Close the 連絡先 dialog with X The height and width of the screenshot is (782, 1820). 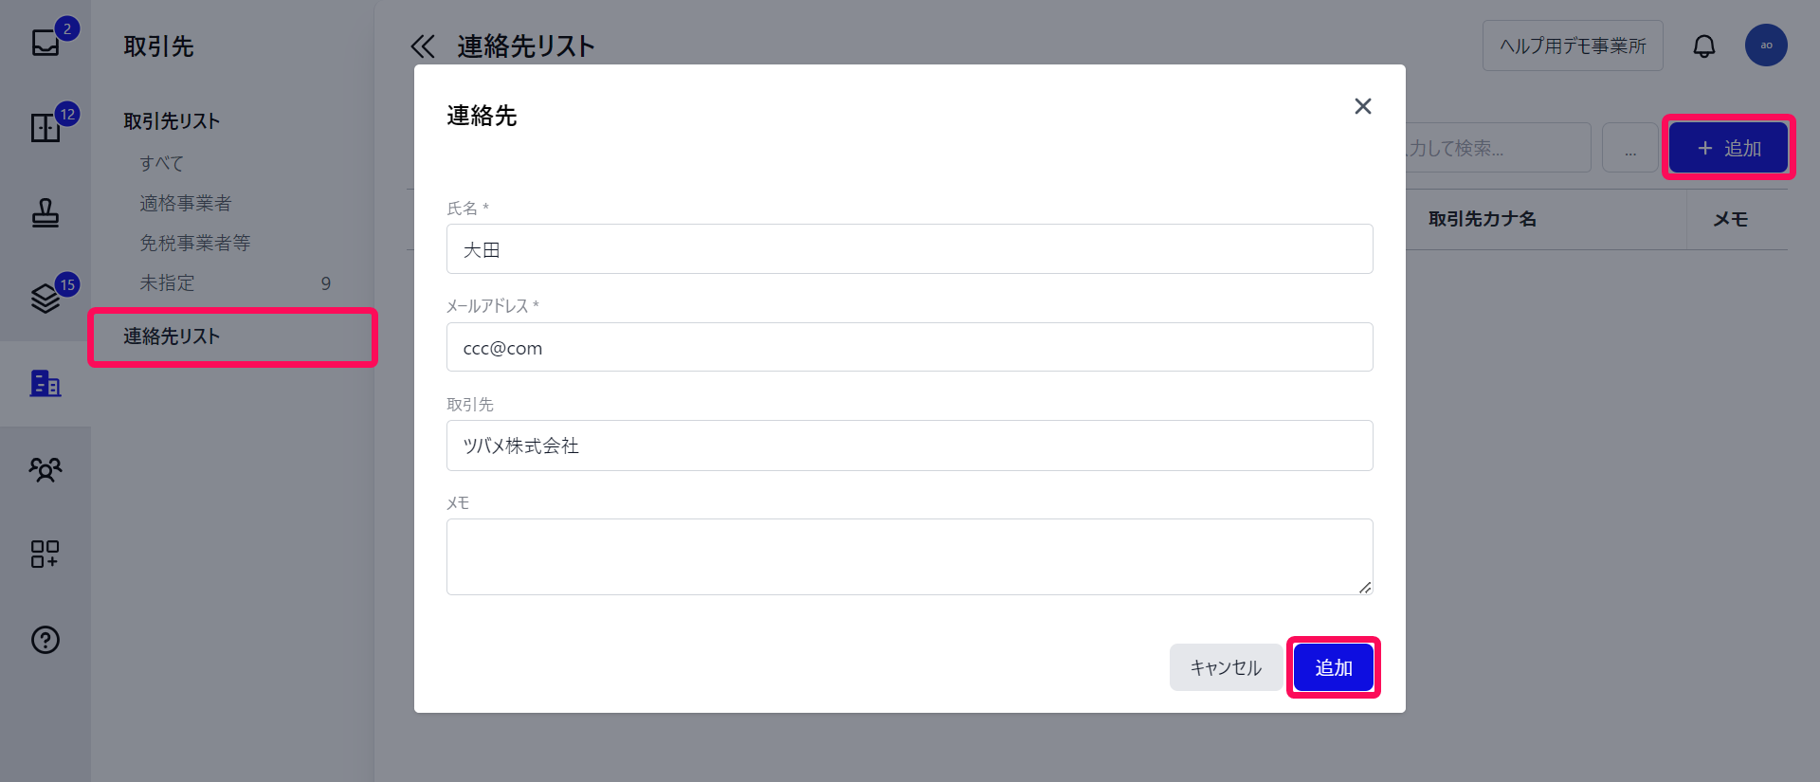(x=1362, y=106)
